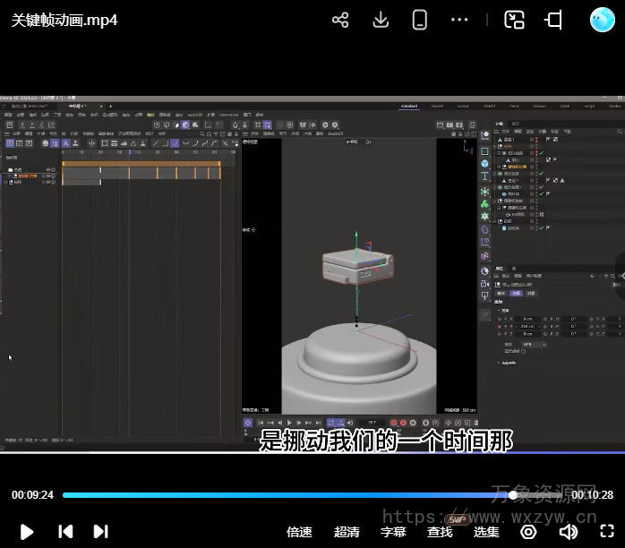
Task: Open the 倍速 playback speed menu
Action: point(299,531)
